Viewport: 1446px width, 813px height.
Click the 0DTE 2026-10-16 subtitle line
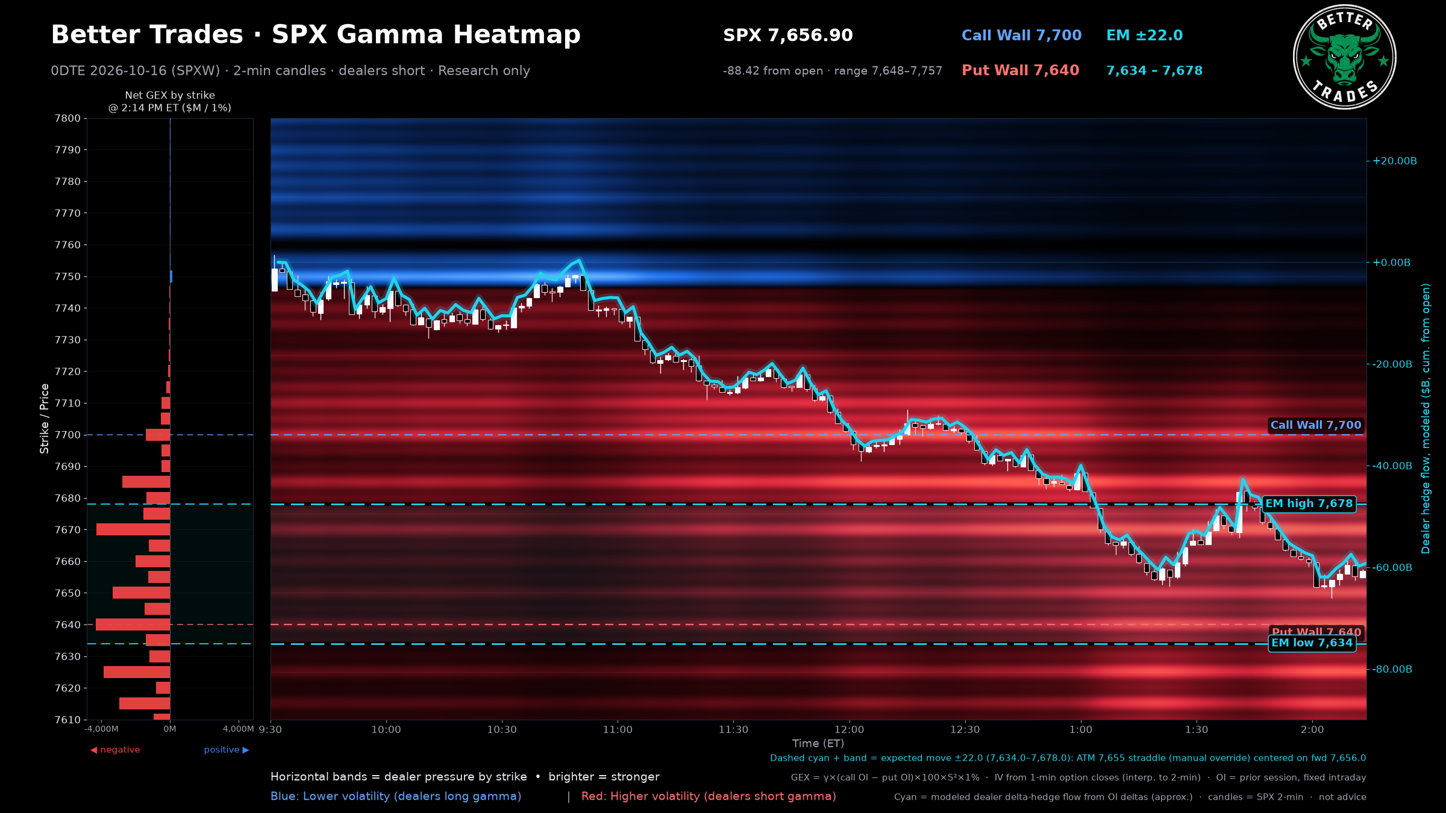[x=290, y=71]
